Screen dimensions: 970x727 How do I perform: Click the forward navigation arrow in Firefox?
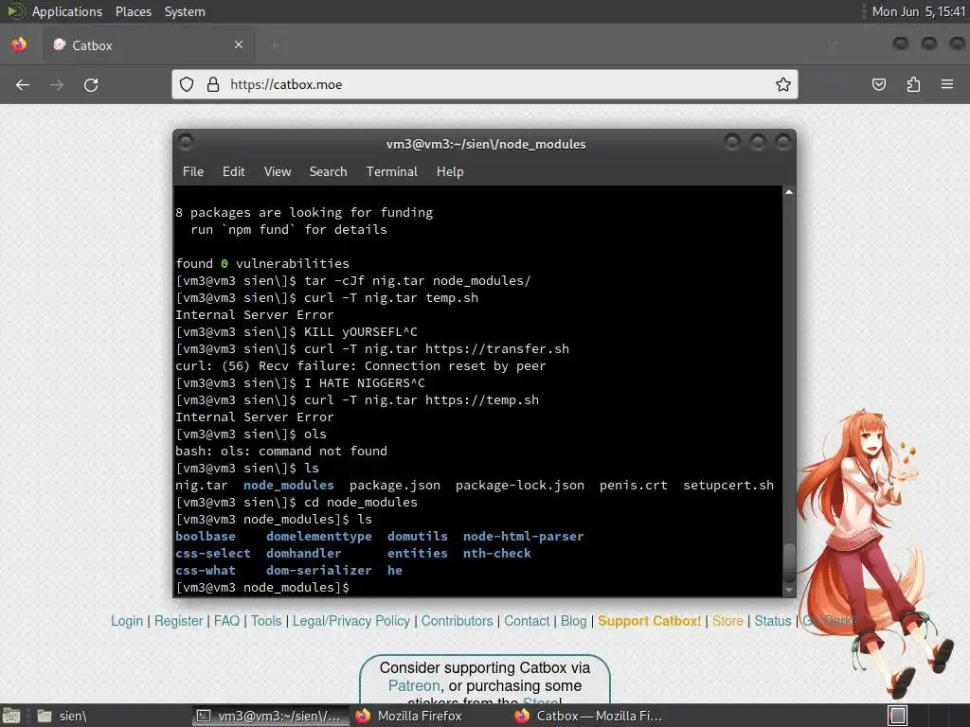(57, 84)
